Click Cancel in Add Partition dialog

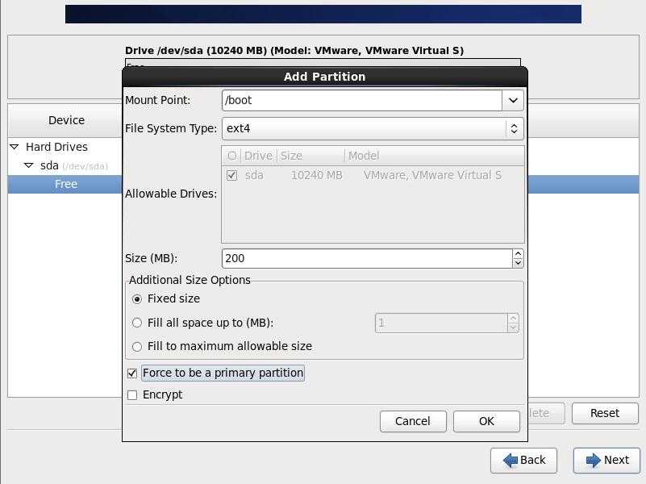[x=413, y=421]
